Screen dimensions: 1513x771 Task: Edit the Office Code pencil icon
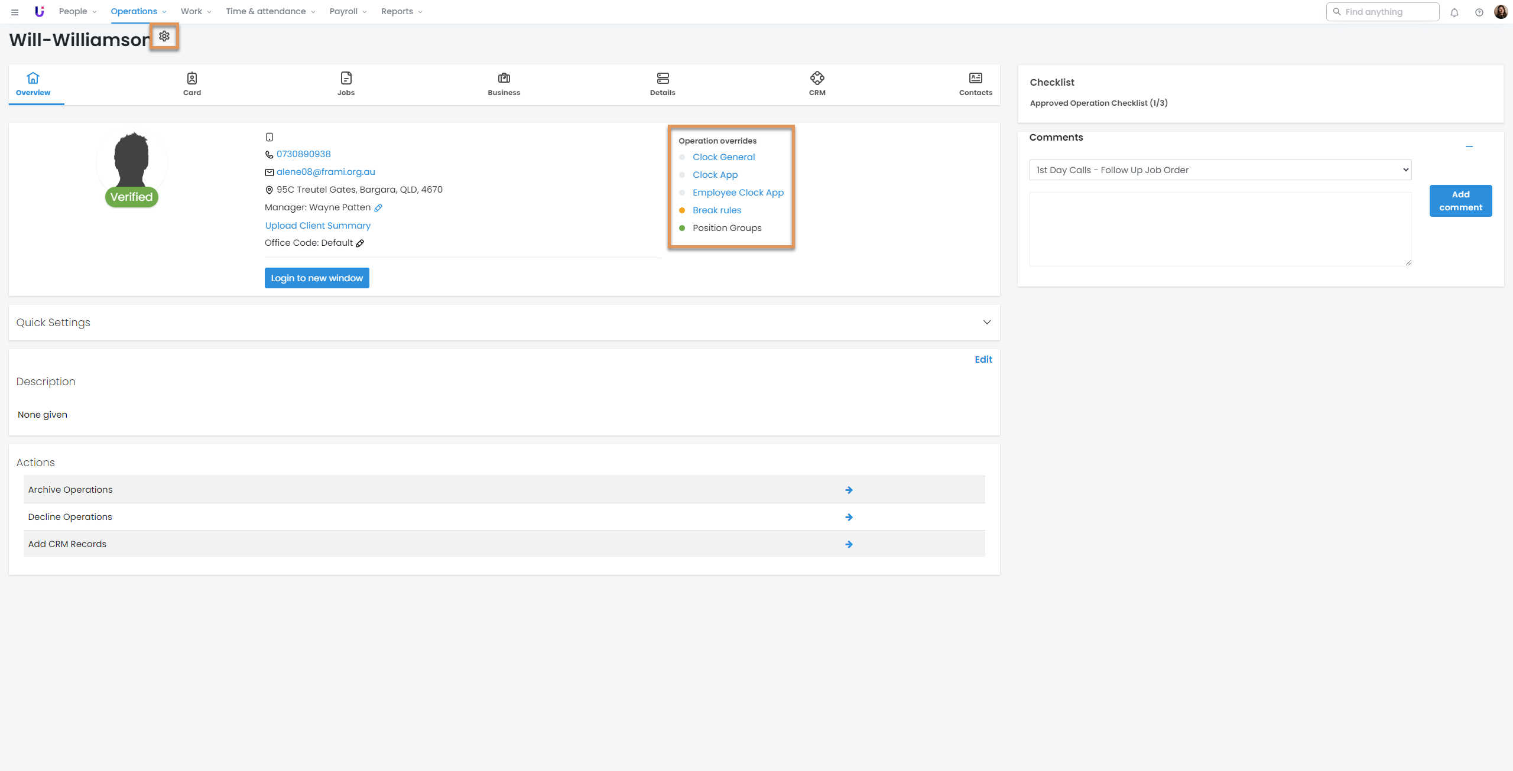360,243
